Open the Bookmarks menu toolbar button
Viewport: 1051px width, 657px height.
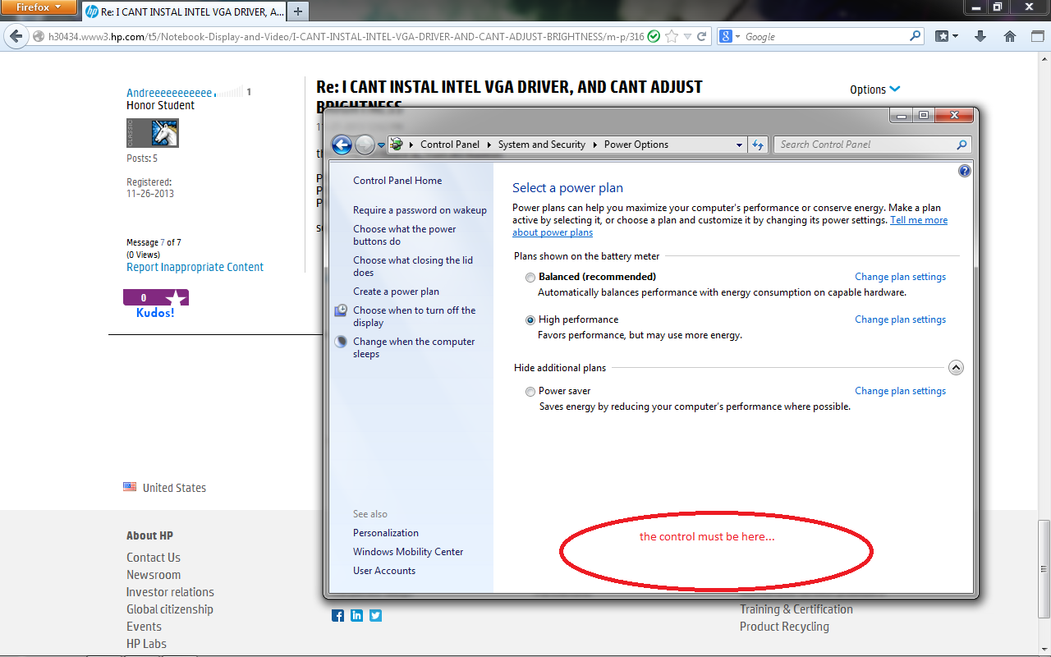(x=948, y=36)
